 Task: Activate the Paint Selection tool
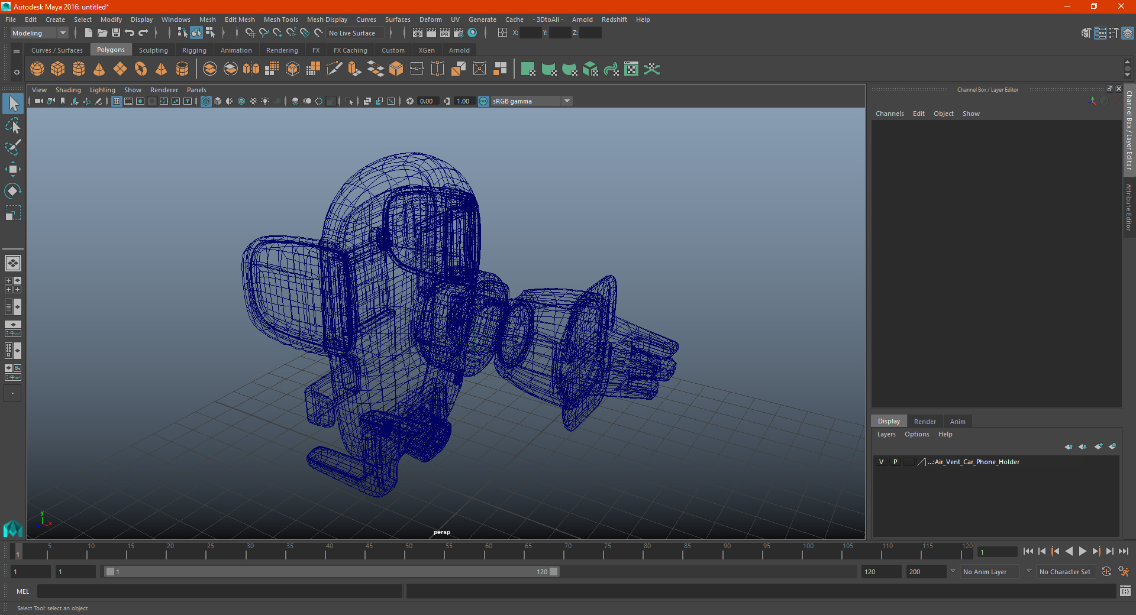coord(12,147)
